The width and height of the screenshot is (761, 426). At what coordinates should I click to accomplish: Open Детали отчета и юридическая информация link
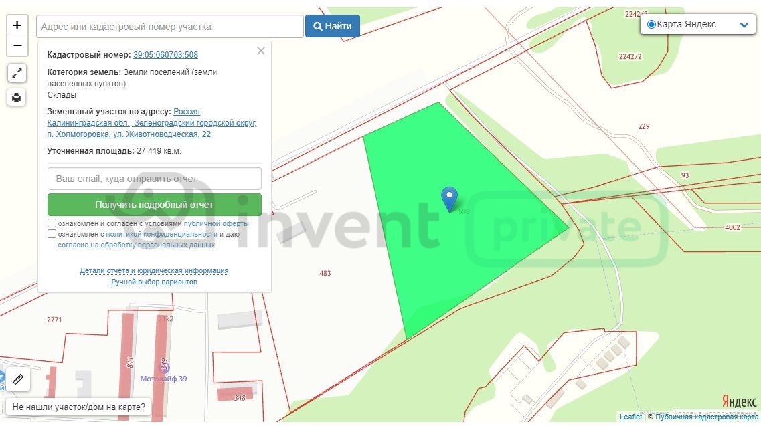coord(154,270)
